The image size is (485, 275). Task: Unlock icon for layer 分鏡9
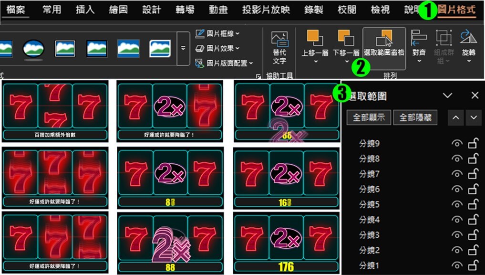click(473, 144)
